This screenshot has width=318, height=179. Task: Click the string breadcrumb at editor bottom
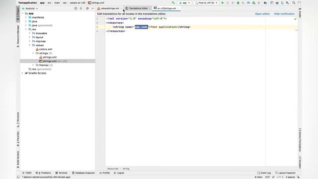126,169
